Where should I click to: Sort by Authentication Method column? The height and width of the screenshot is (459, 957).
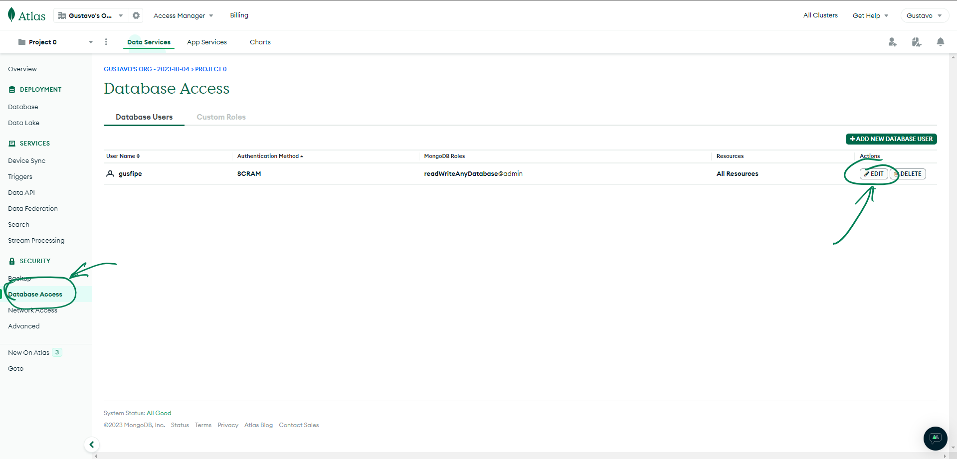click(270, 156)
